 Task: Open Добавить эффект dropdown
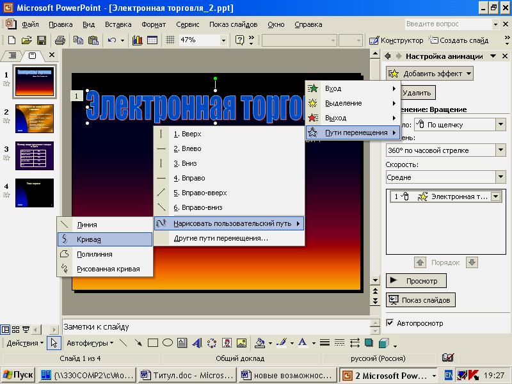click(429, 74)
